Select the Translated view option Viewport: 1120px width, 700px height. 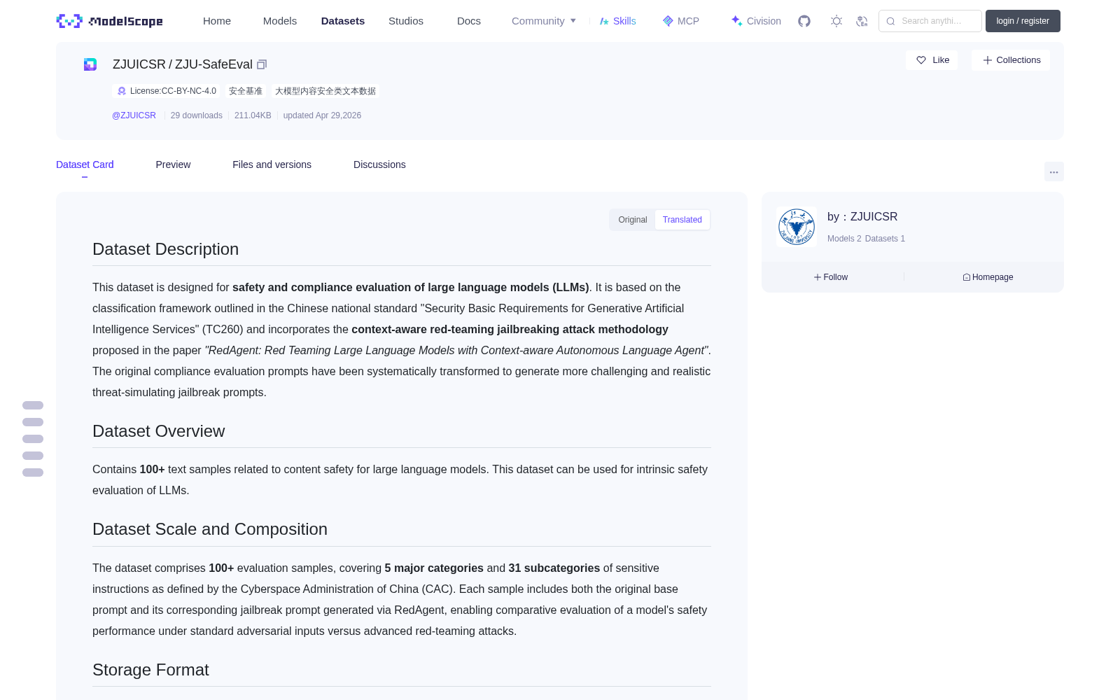point(682,220)
